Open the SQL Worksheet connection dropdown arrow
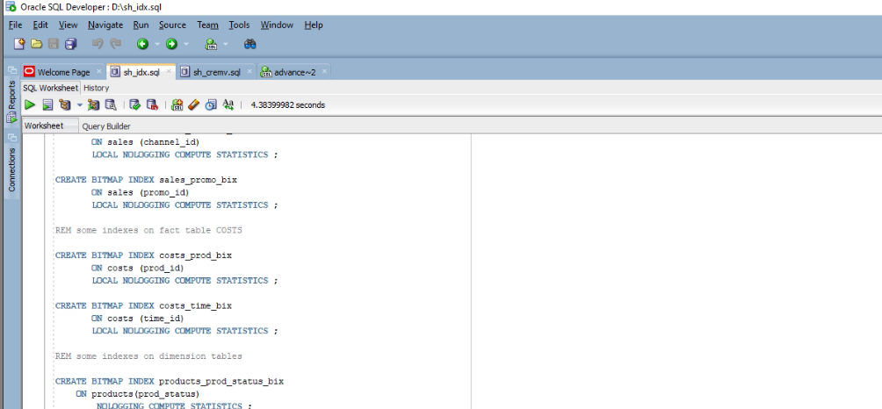The height and width of the screenshot is (409, 882). tap(226, 44)
